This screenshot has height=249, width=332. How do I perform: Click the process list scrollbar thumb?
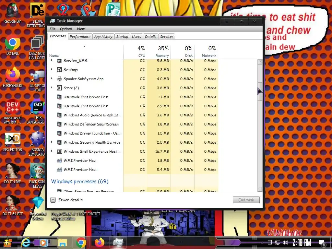[260, 91]
